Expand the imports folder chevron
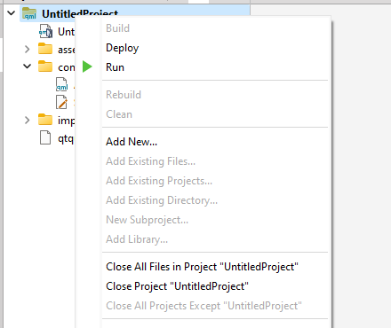The width and height of the screenshot is (391, 328). 28,120
